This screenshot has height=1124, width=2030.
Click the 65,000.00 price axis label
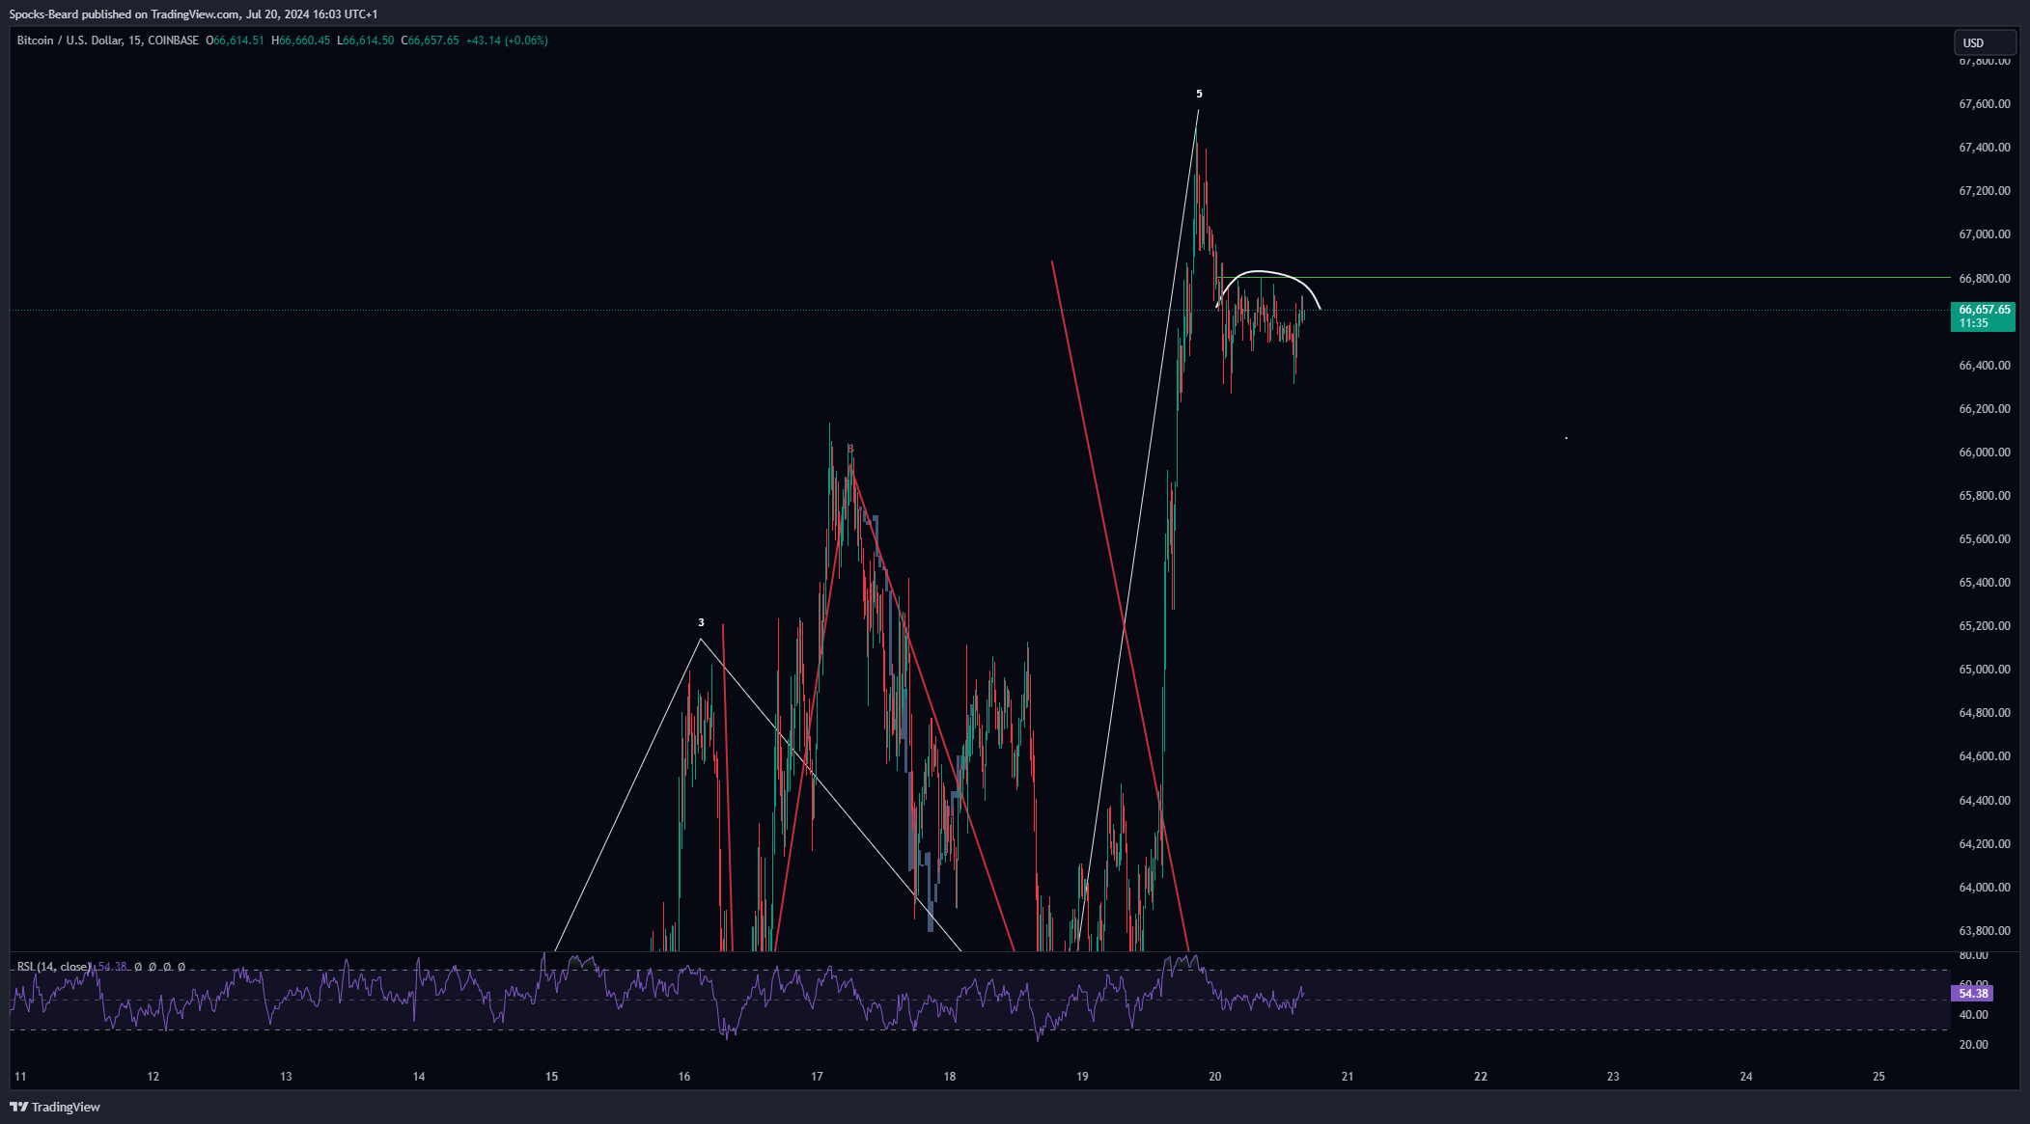point(1985,670)
